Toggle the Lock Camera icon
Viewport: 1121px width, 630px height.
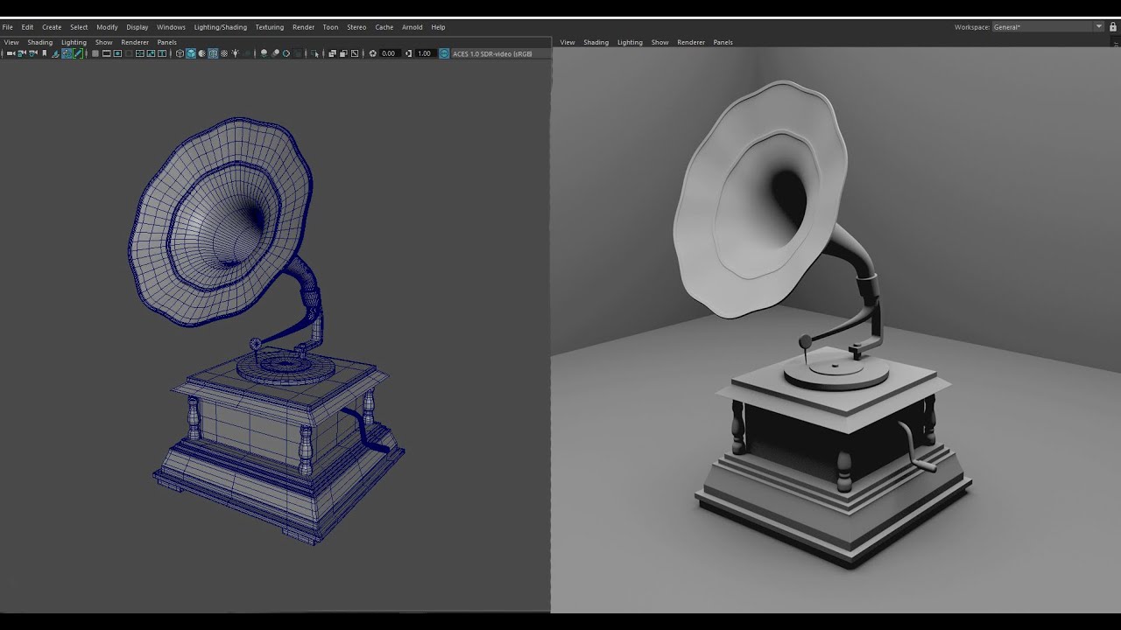coord(22,53)
